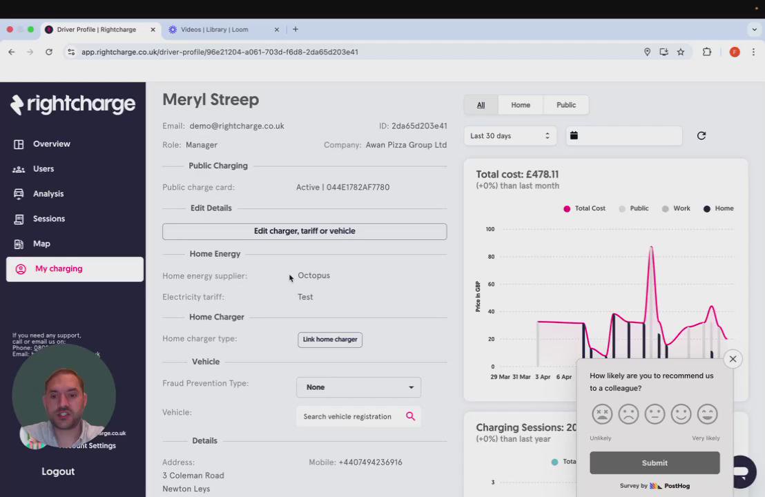Open the Map icon in sidebar

[19, 244]
